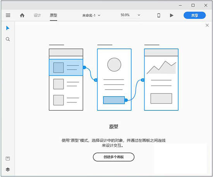Click the first artboard illustration

[66, 79]
